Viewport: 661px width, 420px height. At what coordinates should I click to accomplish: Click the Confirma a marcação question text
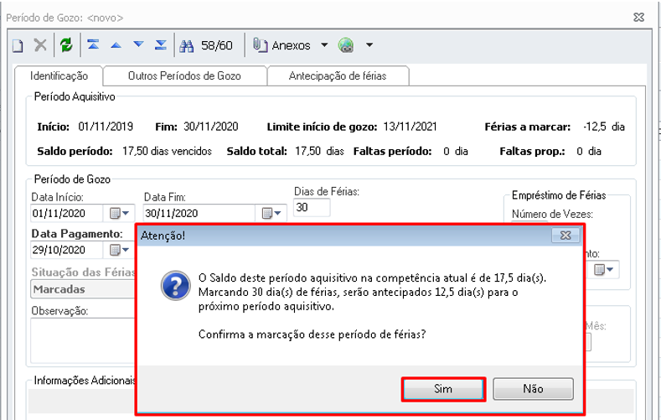[x=312, y=334]
